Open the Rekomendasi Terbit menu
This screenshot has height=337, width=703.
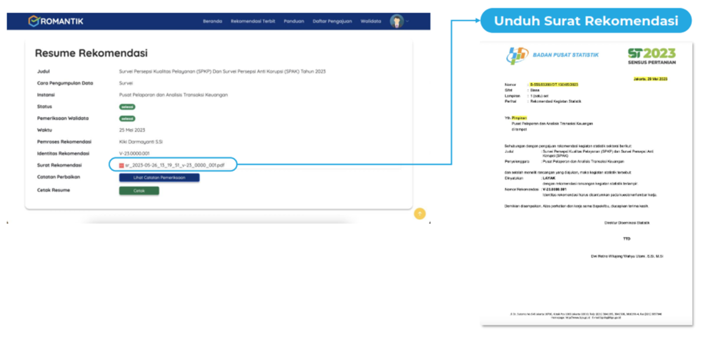(253, 21)
